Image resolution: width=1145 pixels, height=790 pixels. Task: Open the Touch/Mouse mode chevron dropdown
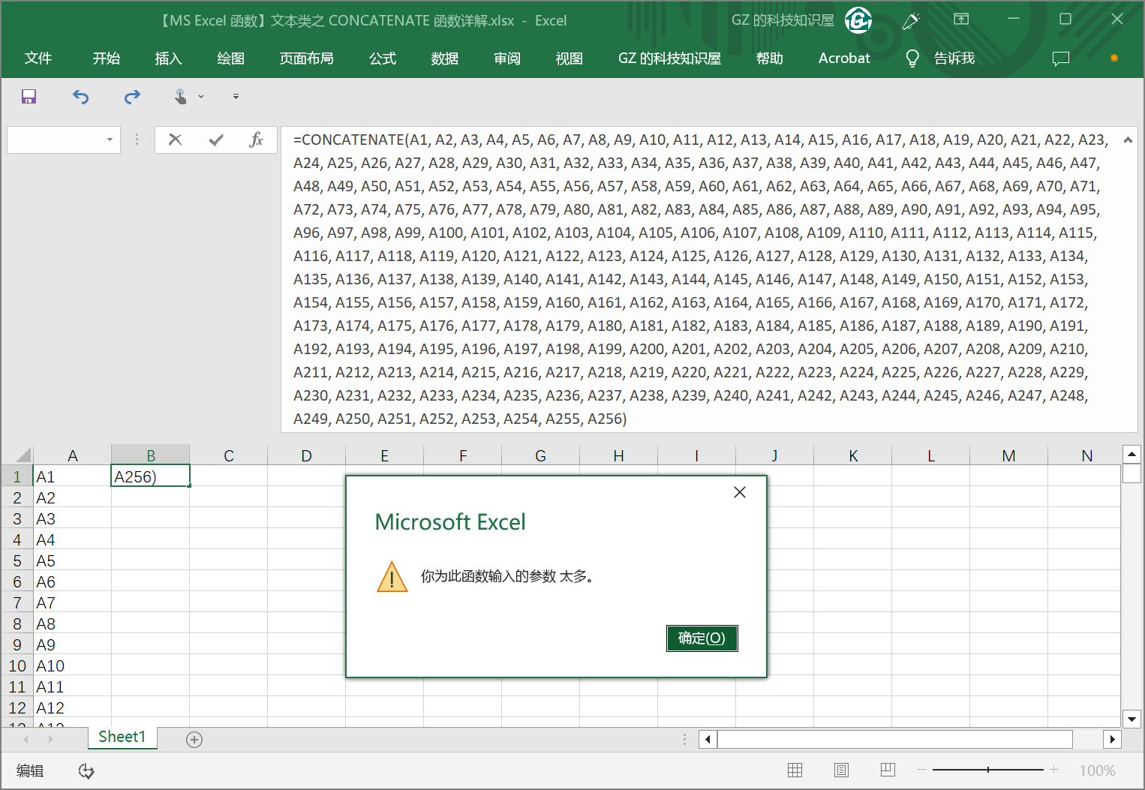point(200,97)
